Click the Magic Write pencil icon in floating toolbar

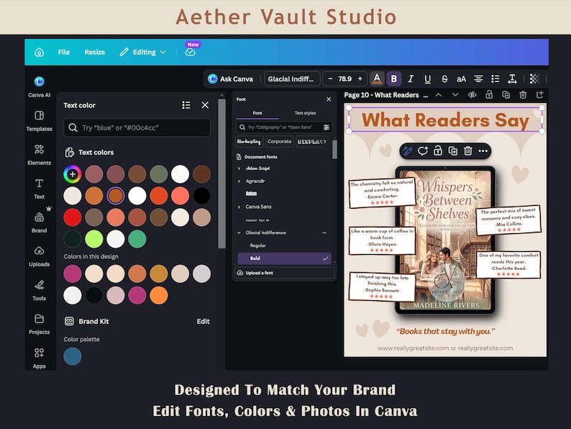coord(408,151)
